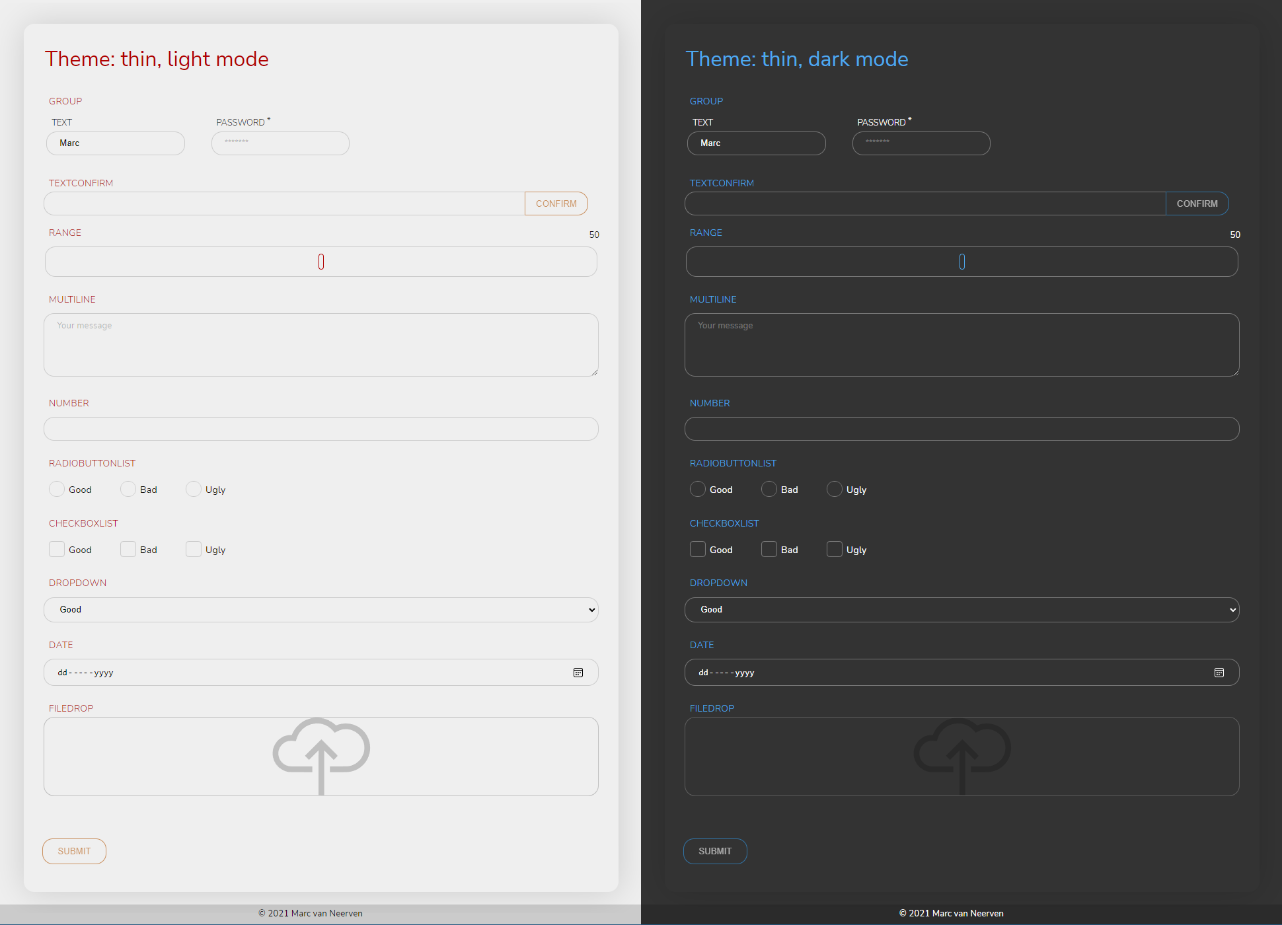The width and height of the screenshot is (1282, 925).
Task: Click the GROUP label in dark mode
Action: [x=706, y=101]
